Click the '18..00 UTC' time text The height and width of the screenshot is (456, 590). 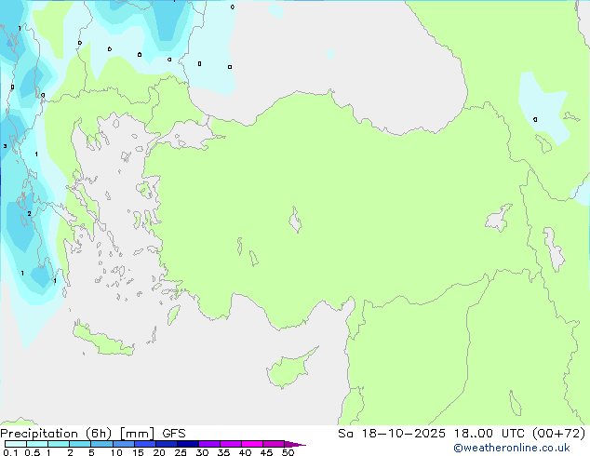(489, 434)
